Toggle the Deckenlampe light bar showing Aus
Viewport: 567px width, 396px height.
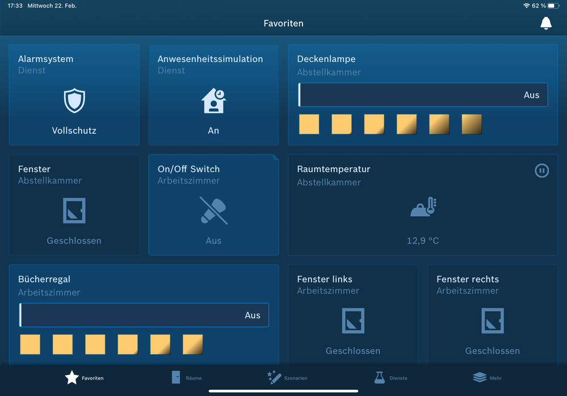pos(423,95)
